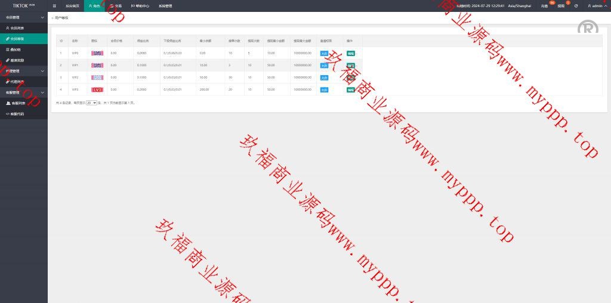The height and width of the screenshot is (303, 611).
Task: Click the sidebar collapse icon in top bar
Action: (x=55, y=5)
